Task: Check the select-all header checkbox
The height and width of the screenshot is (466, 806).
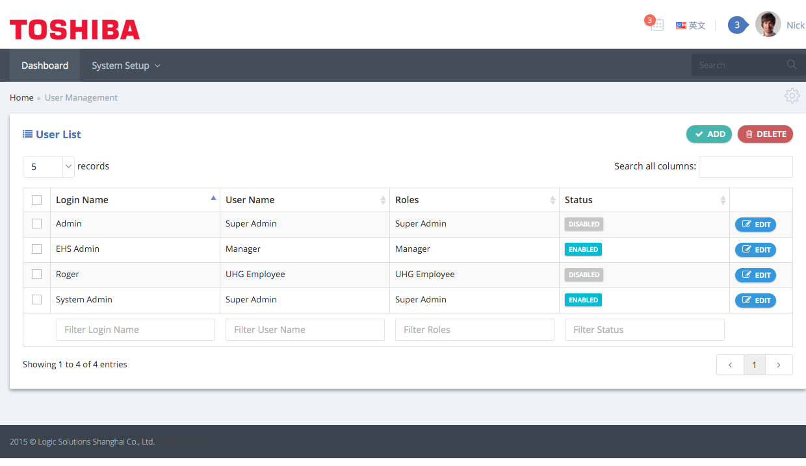Action: click(36, 200)
